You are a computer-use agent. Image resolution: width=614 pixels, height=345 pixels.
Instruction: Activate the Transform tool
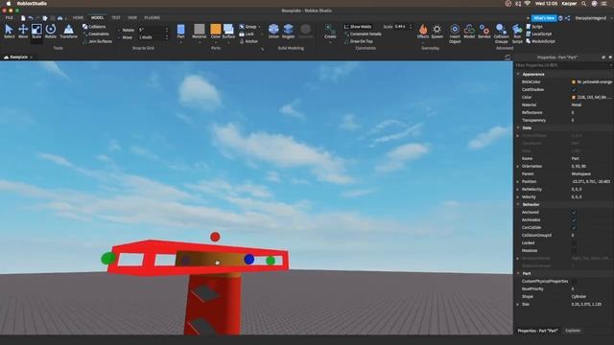(68, 31)
